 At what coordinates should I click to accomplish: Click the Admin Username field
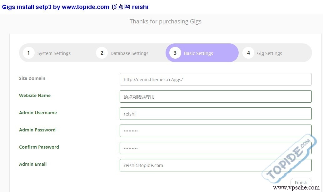215,114
